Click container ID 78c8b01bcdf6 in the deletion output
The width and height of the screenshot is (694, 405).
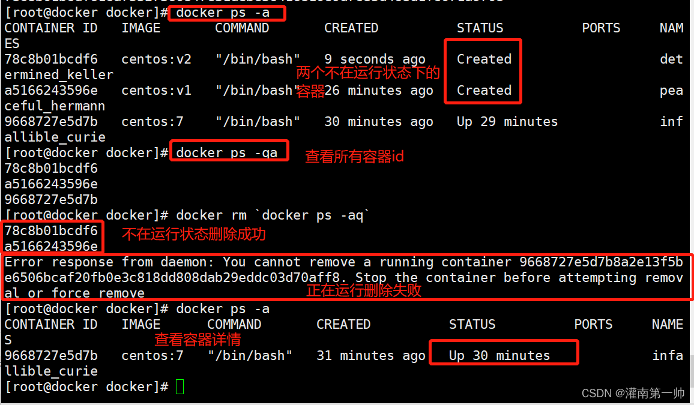pyautogui.click(x=50, y=230)
